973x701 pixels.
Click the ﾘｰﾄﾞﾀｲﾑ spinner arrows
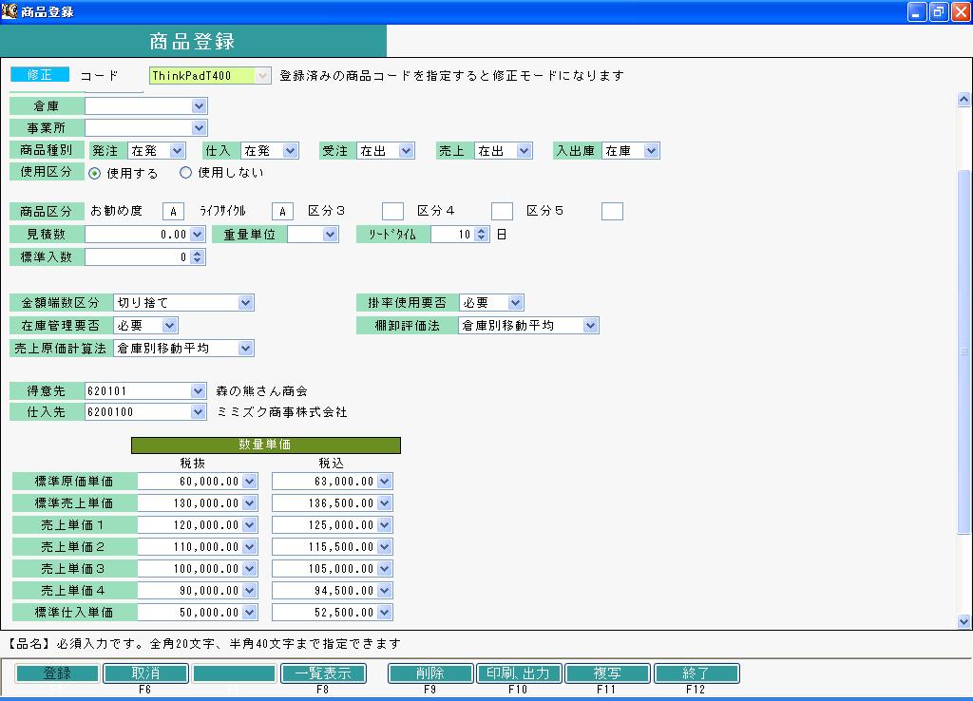point(482,235)
